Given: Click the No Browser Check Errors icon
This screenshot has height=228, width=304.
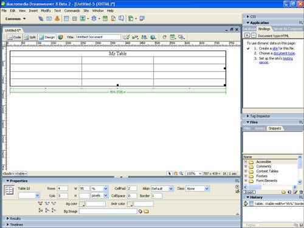Looking at the screenshot, I should coord(126,37).
